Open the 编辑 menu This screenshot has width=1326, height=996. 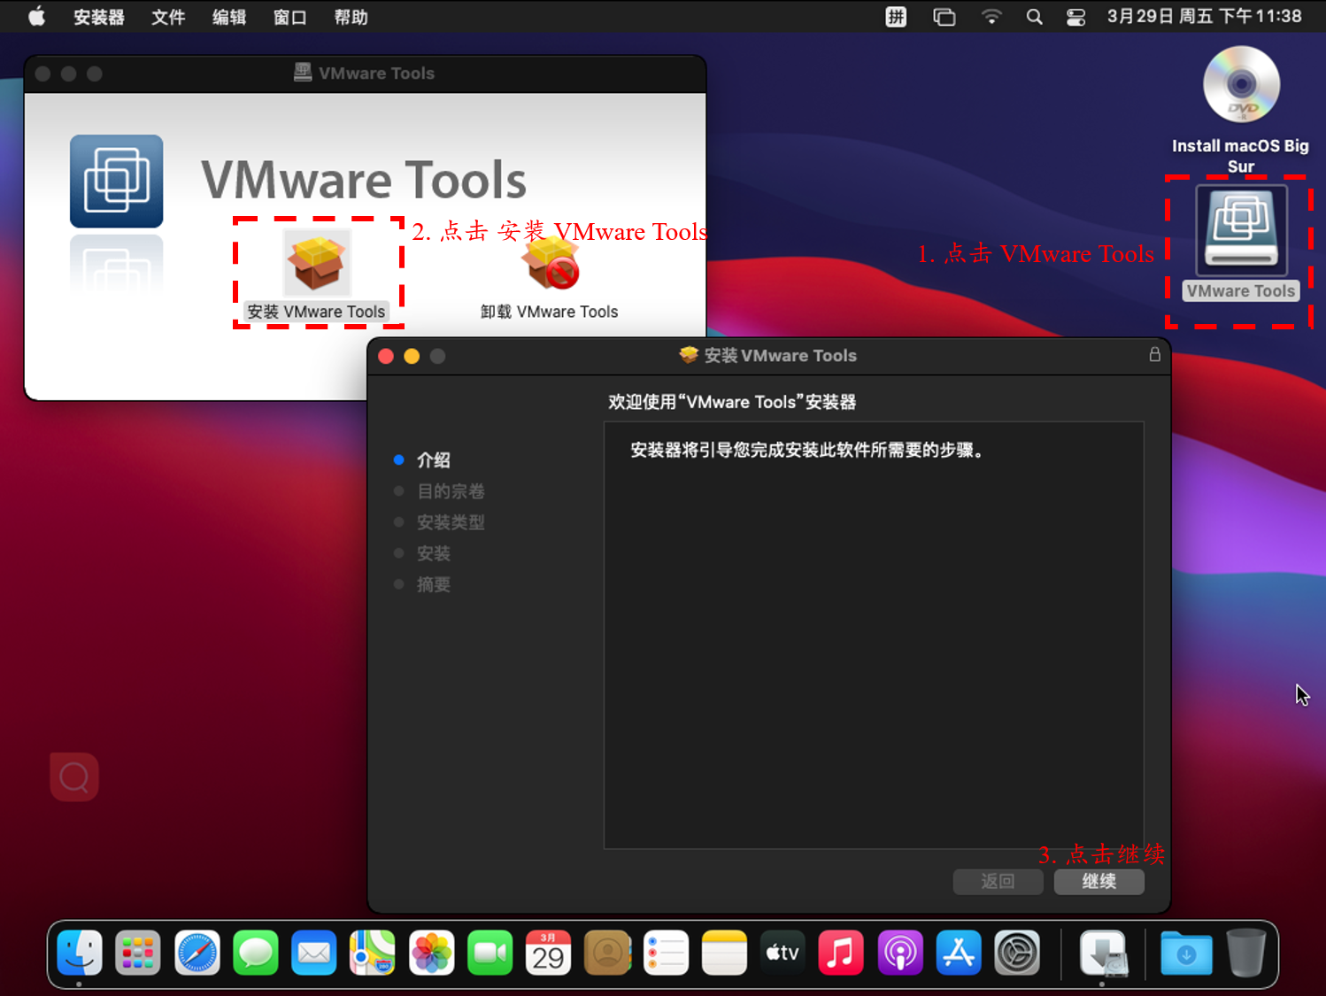pos(229,17)
